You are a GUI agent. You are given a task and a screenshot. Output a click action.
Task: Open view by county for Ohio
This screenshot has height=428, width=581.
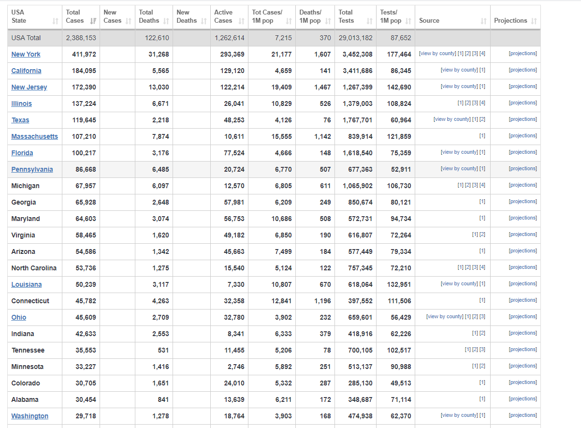(x=445, y=317)
